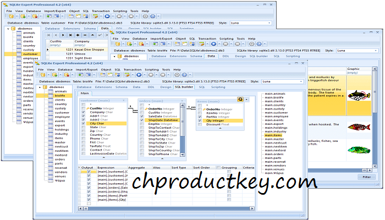Click orders table vertical scrollbar thumb

pos(183,122)
